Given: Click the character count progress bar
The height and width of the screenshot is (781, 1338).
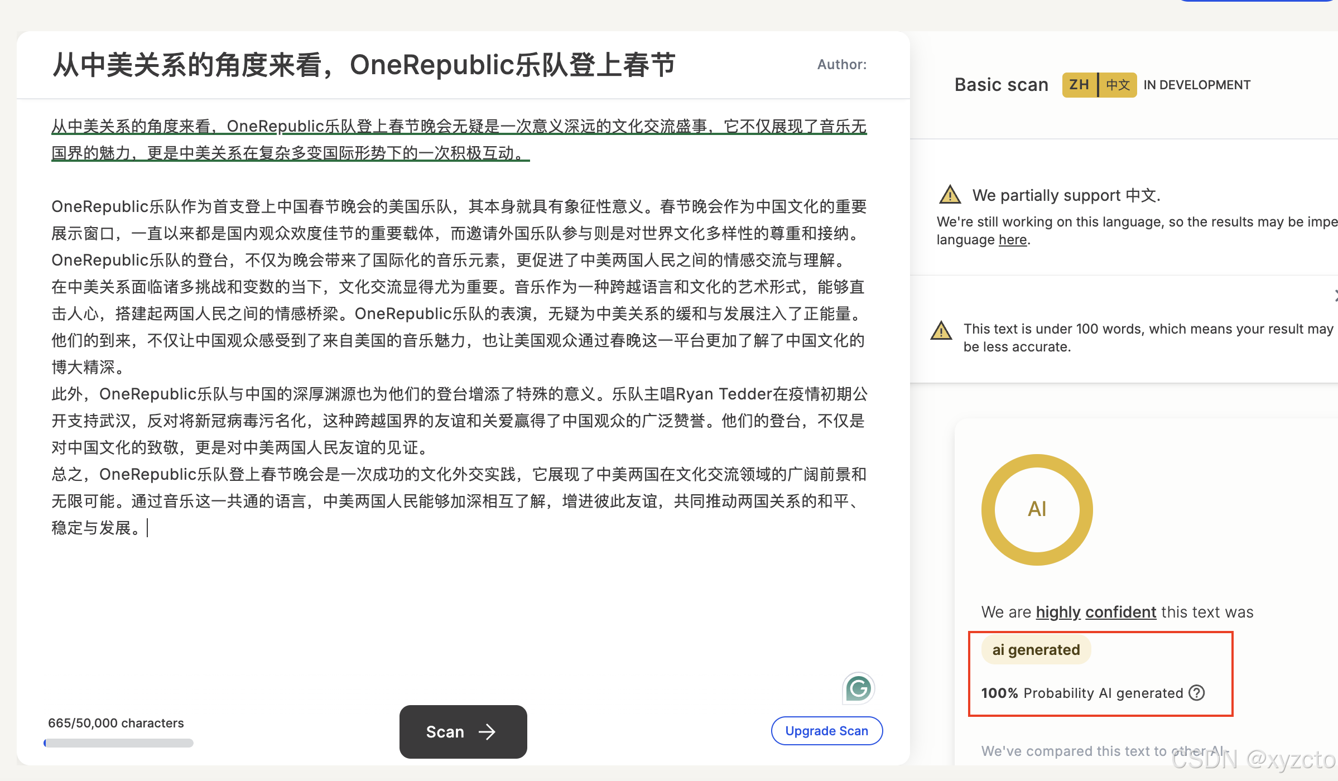Looking at the screenshot, I should (118, 743).
